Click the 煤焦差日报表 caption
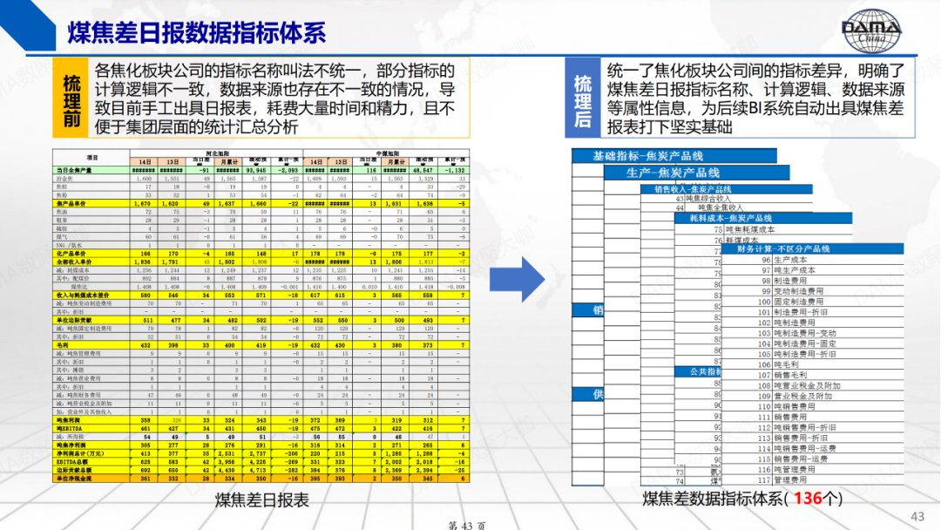The image size is (941, 530). [261, 500]
